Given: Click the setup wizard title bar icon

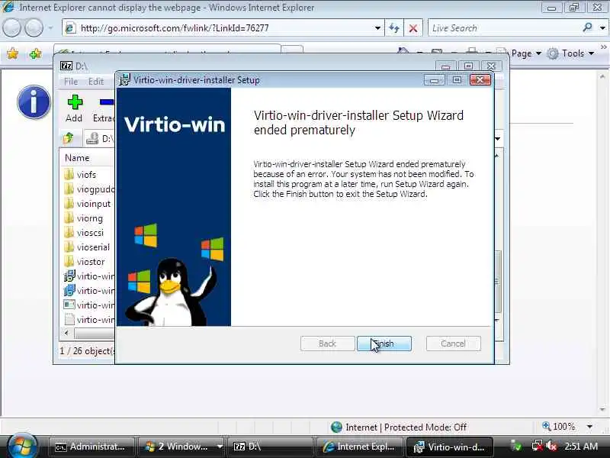Looking at the screenshot, I should [124, 79].
